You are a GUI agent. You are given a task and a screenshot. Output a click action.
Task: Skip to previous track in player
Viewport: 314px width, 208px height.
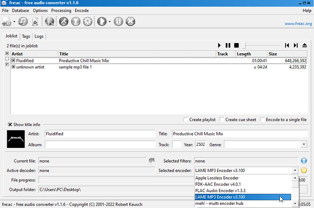coord(287,45)
